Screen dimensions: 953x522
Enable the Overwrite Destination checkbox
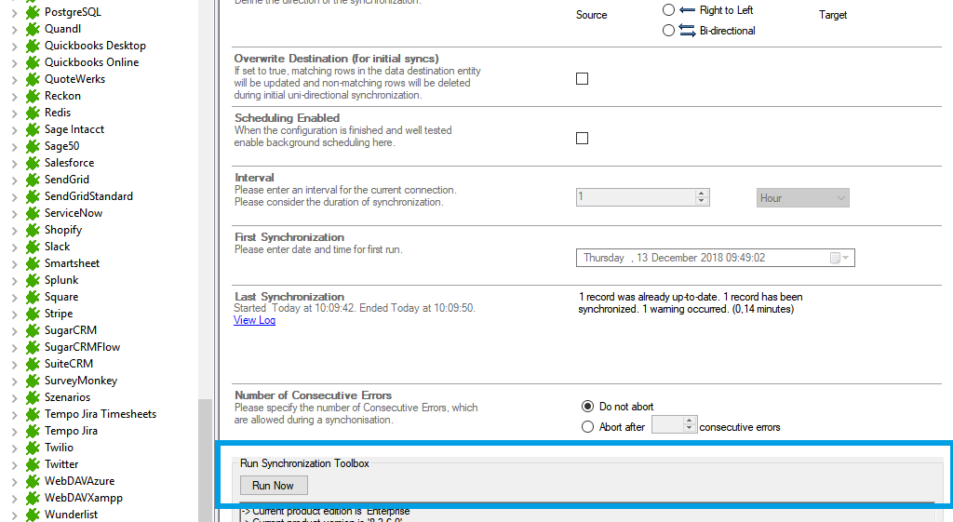[583, 79]
